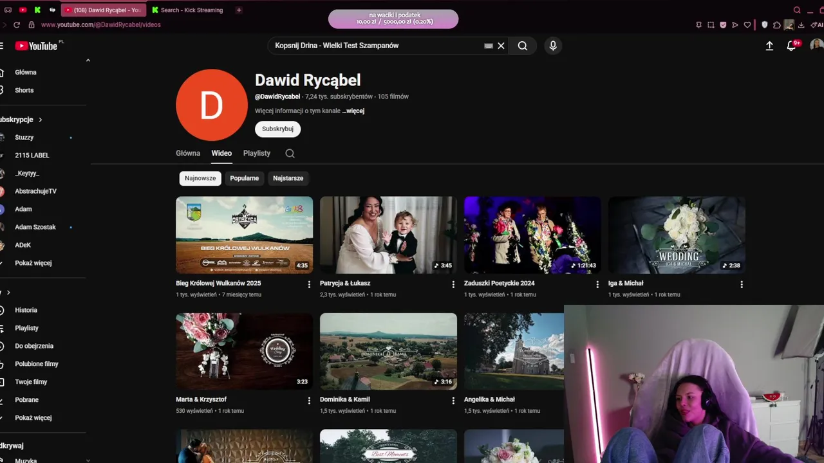Switch to the Wideo channel tab
This screenshot has width=824, height=463.
(x=221, y=153)
